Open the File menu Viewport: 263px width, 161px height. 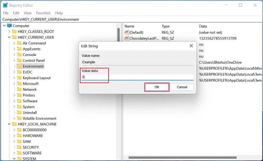point(6,13)
